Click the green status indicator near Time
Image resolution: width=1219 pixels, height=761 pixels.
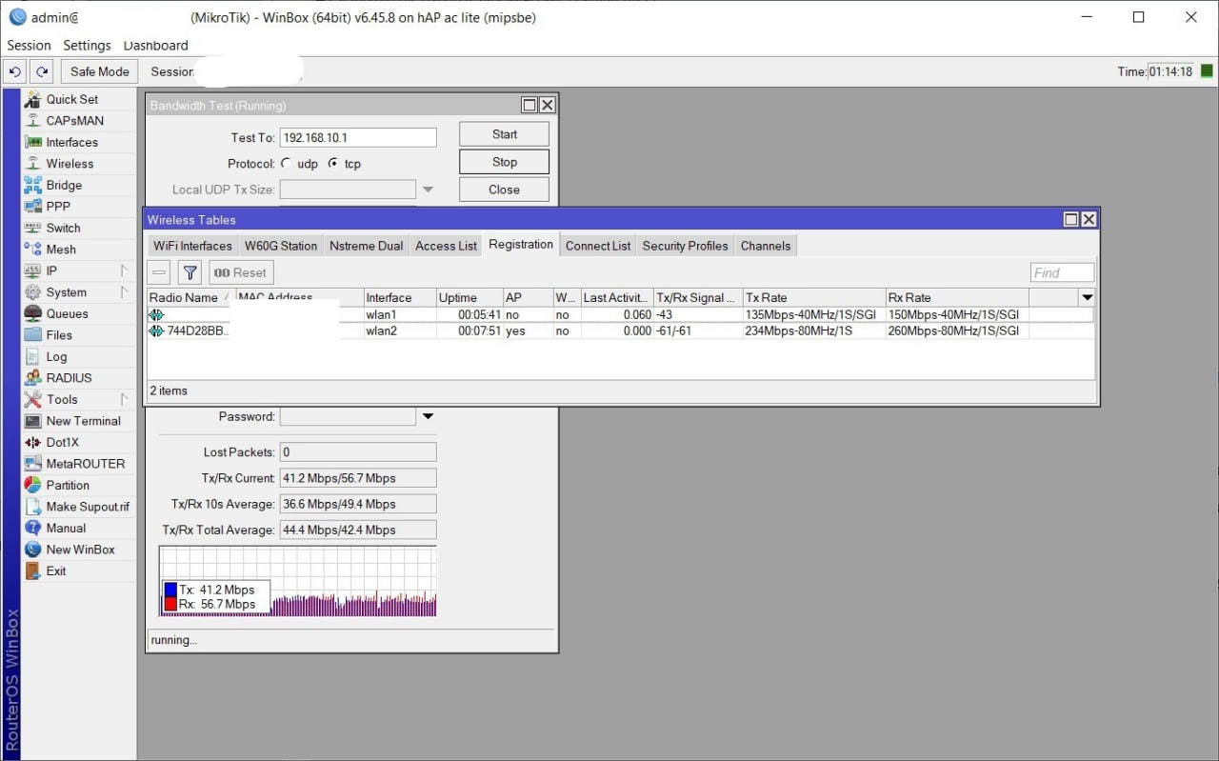pos(1207,71)
